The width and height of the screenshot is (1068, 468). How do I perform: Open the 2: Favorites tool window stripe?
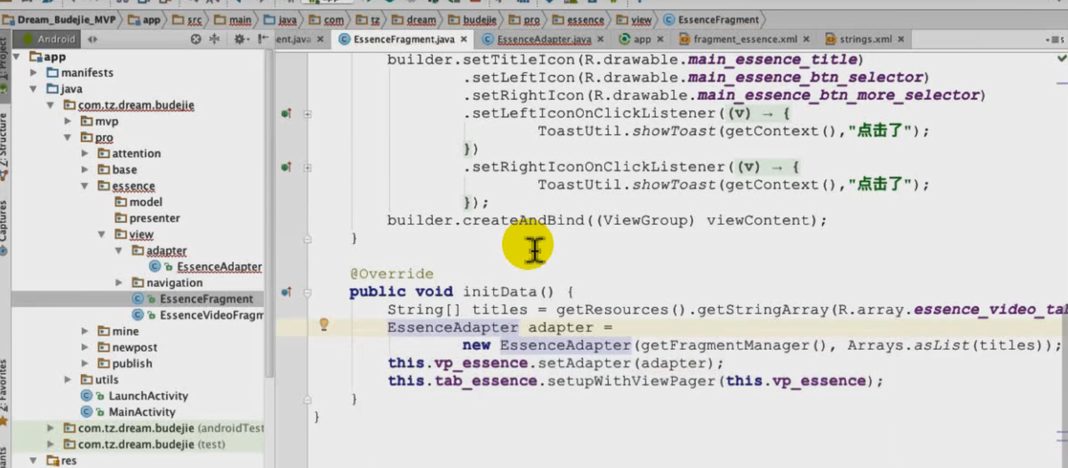coord(4,393)
